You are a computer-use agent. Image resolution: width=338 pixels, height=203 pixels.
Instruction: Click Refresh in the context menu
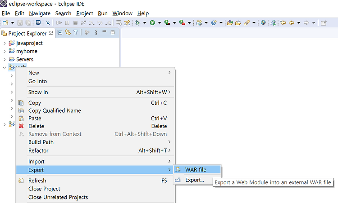tap(95, 181)
